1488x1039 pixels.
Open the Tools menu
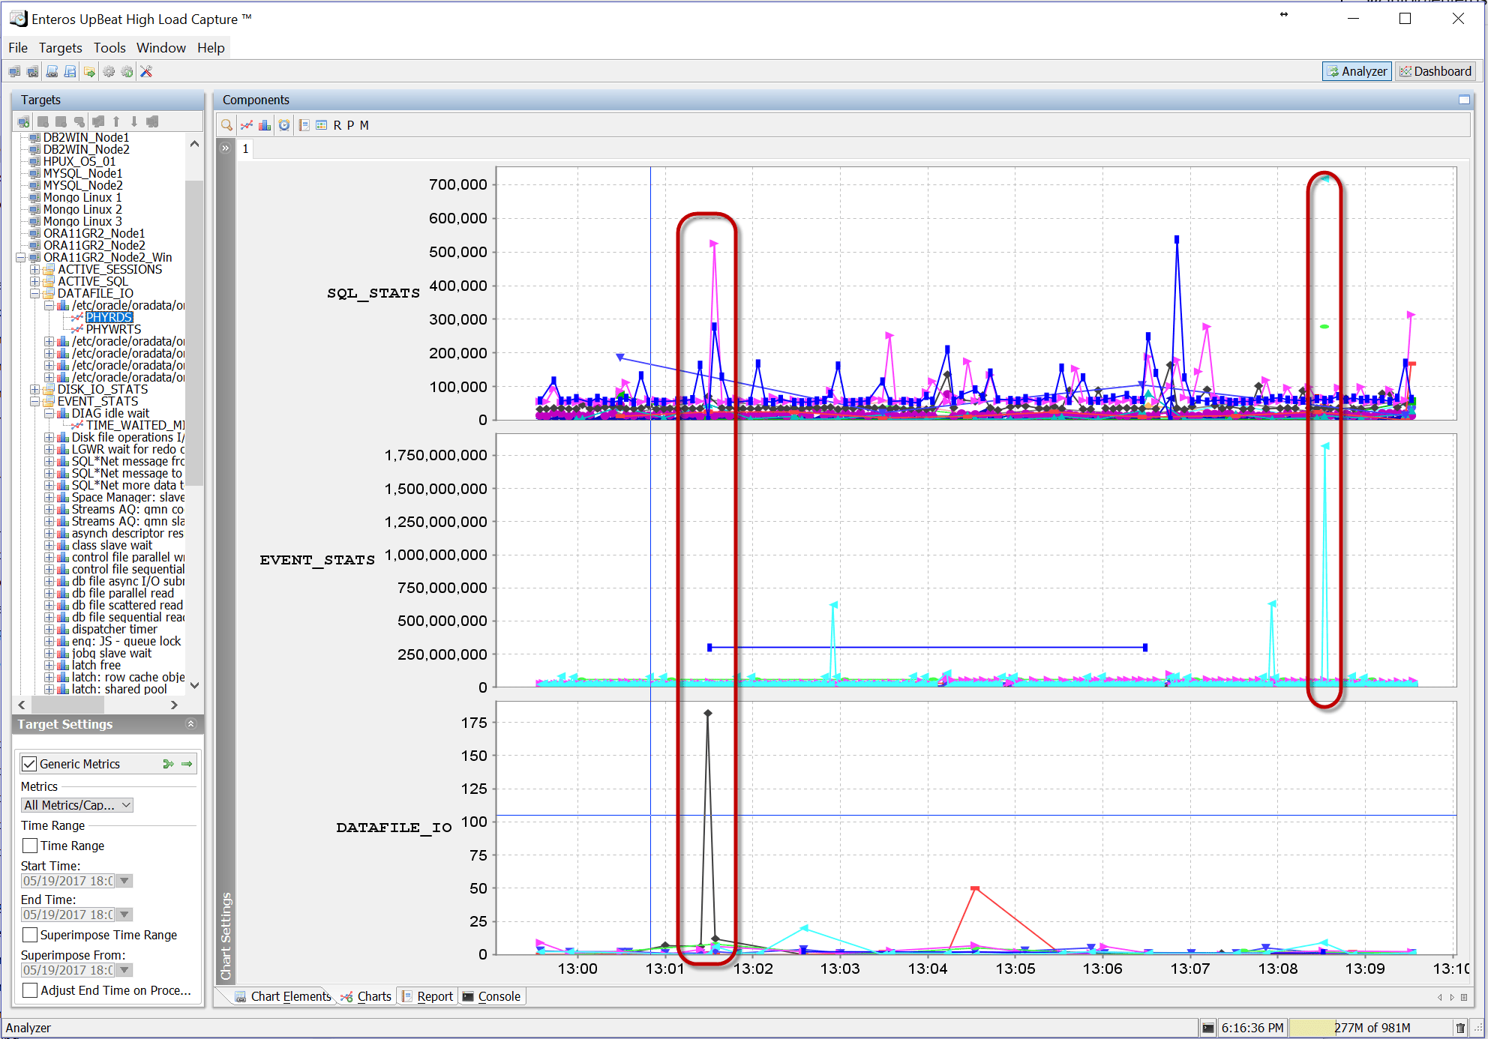point(109,48)
